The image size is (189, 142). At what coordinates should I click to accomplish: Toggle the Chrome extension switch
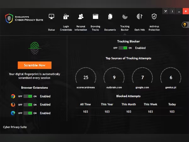click(28, 96)
